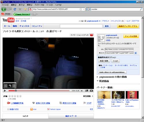
Task: Bookmark this page with the star icon
Action: coord(81,9)
